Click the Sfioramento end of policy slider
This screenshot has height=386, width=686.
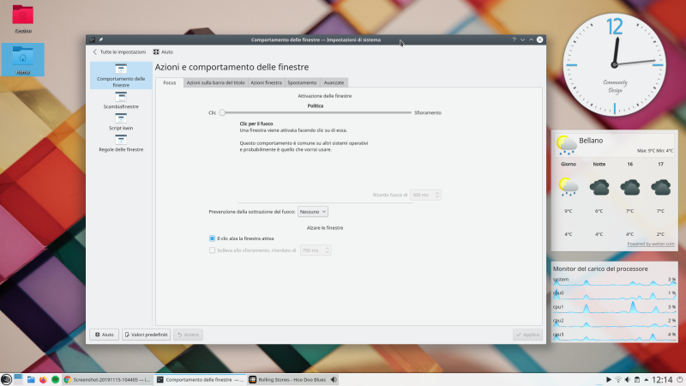tap(427, 112)
